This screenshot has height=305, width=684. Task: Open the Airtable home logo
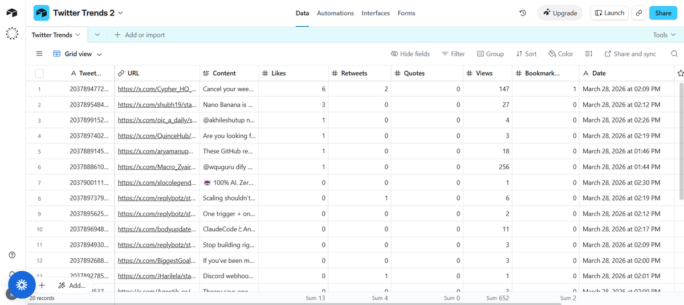[x=12, y=13]
